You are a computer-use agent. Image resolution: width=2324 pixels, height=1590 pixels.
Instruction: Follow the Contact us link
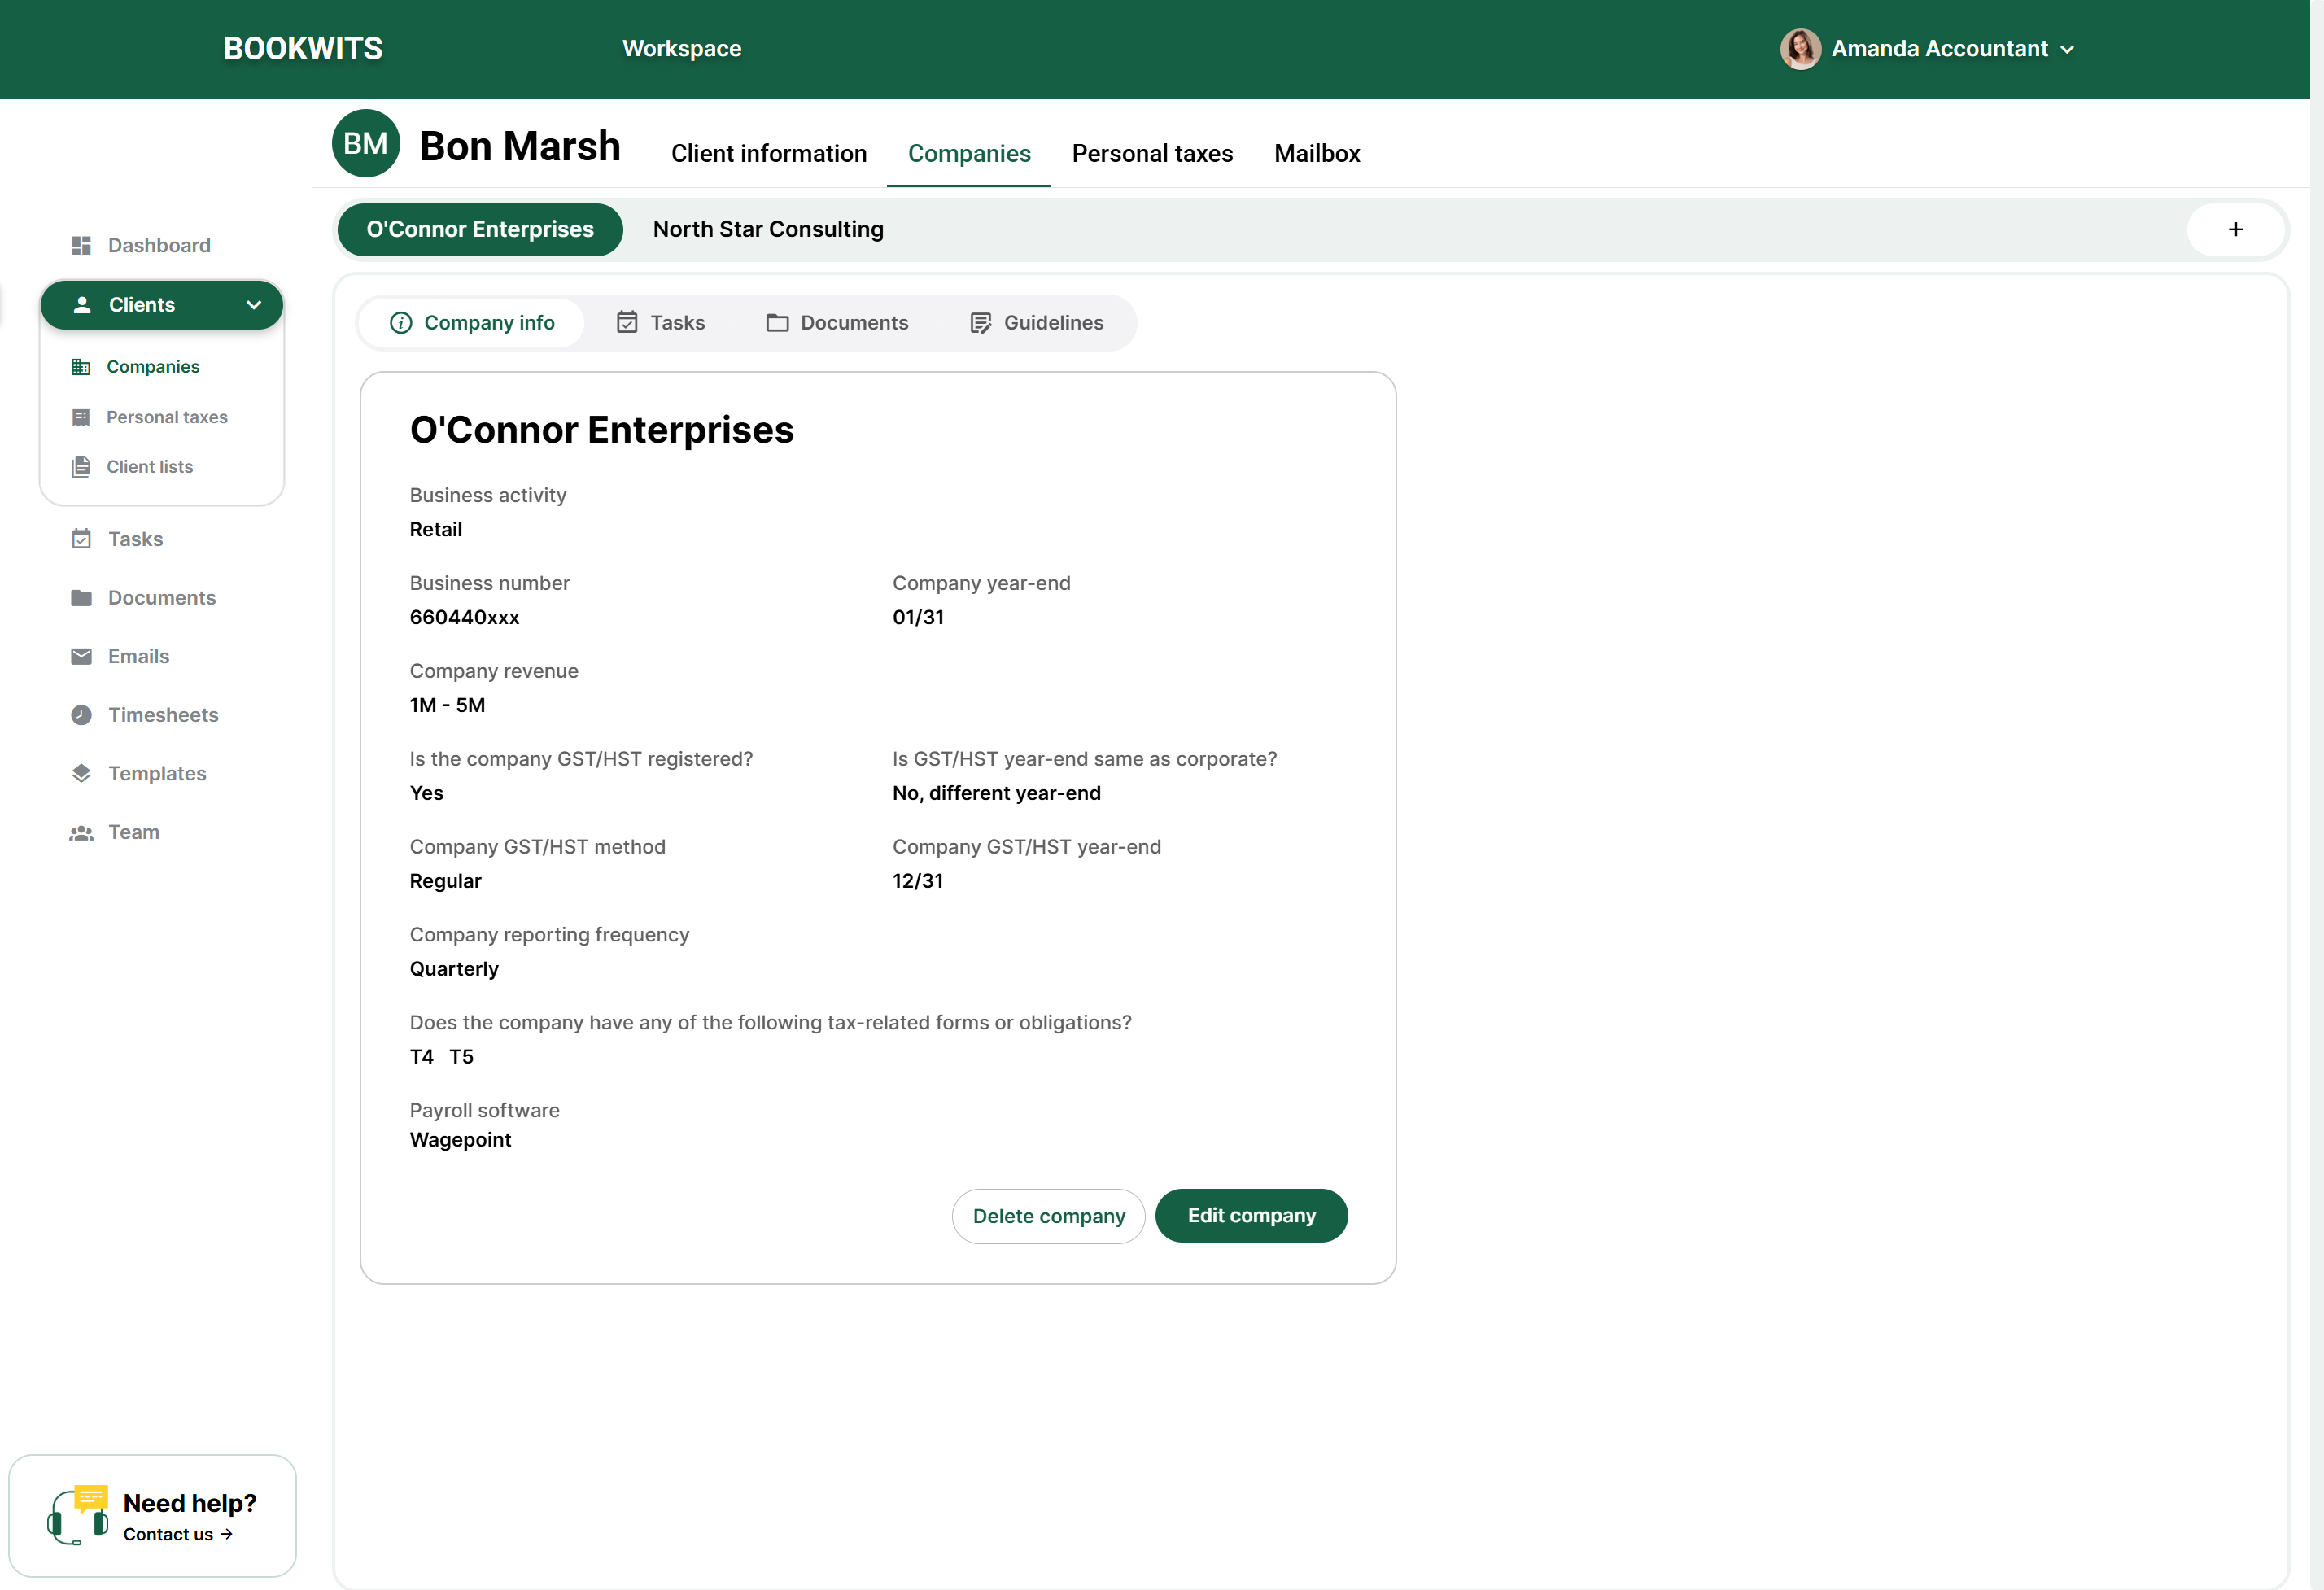click(178, 1534)
